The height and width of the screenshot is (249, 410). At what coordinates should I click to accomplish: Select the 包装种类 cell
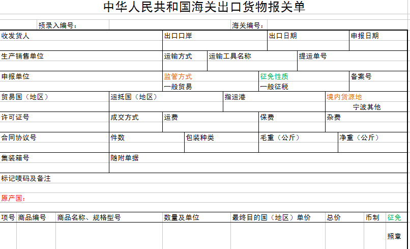click(x=221, y=137)
